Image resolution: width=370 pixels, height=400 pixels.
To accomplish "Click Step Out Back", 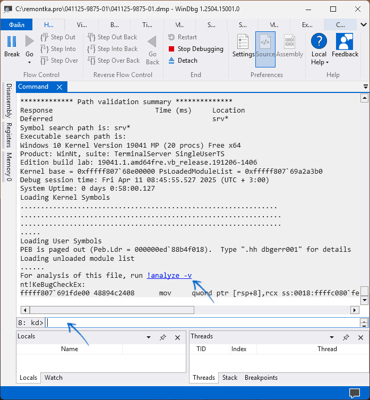I will 112,37.
